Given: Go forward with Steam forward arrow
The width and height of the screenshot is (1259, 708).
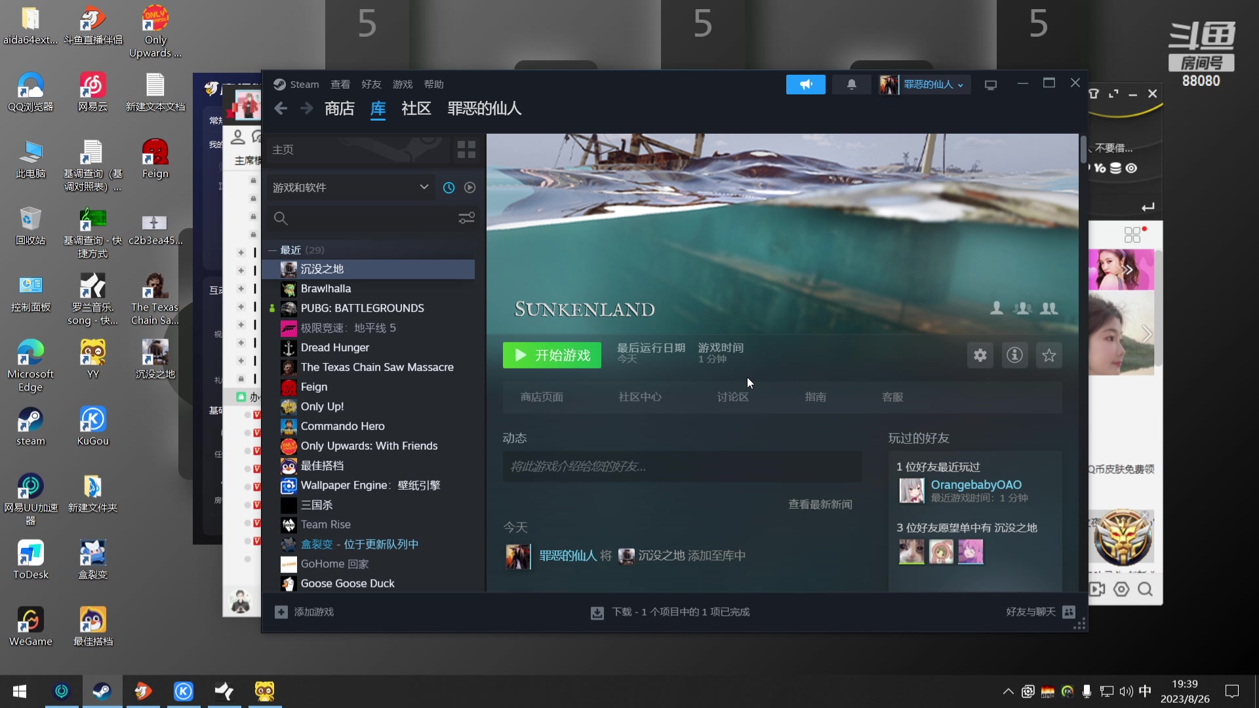Looking at the screenshot, I should (306, 109).
